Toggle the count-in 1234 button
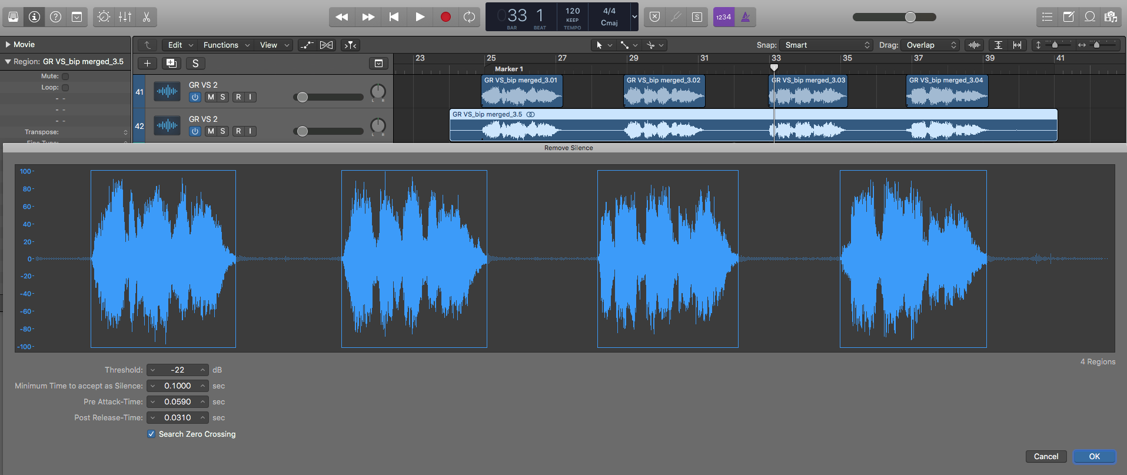 click(x=723, y=17)
